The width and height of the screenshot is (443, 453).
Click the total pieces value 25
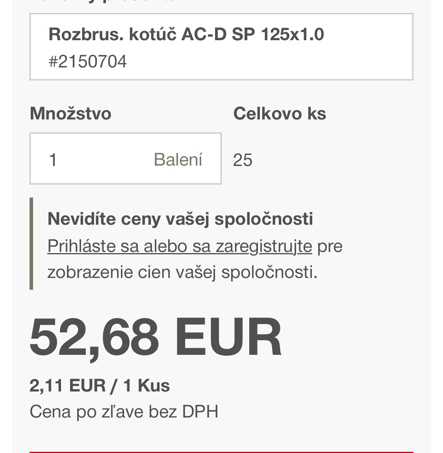[243, 160]
